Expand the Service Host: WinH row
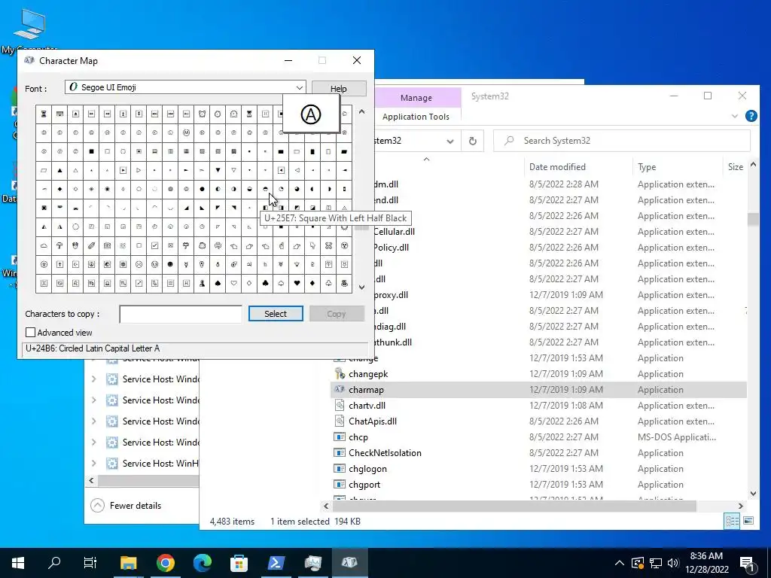771x578 pixels. coord(94,464)
